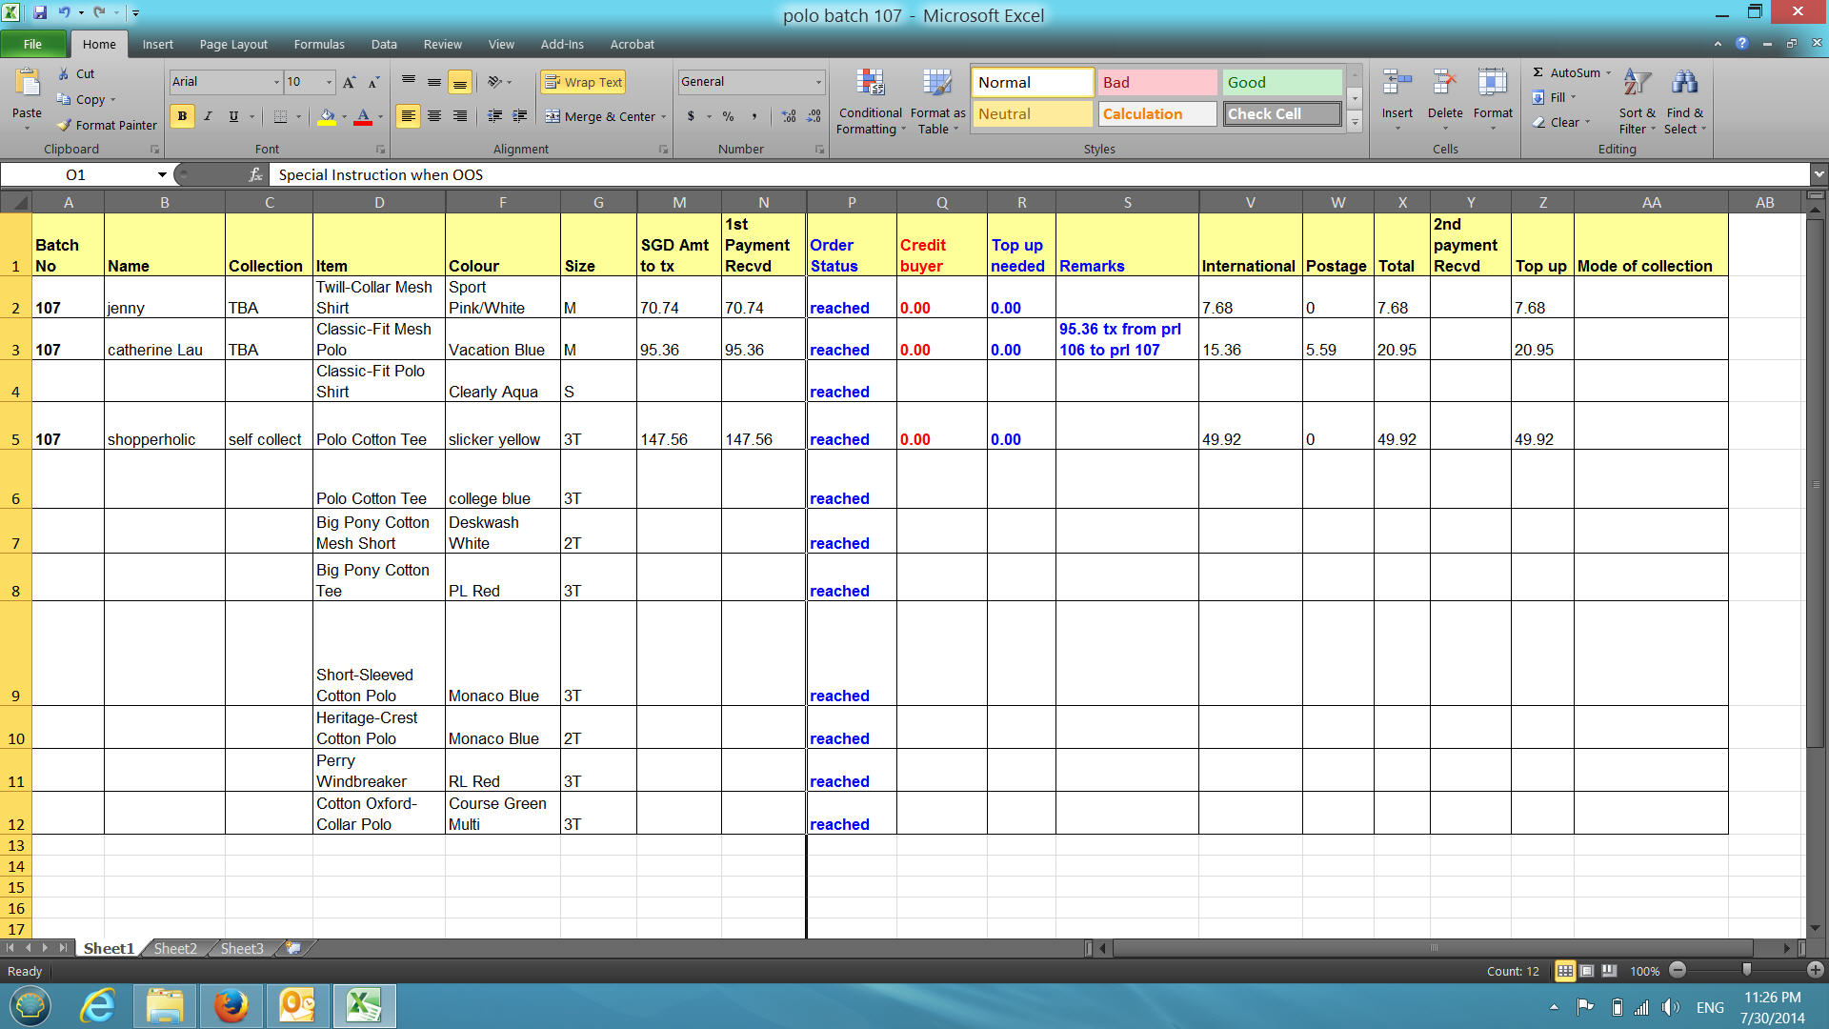Click the Middle Align icon
1829x1029 pixels.
pyautogui.click(x=433, y=82)
